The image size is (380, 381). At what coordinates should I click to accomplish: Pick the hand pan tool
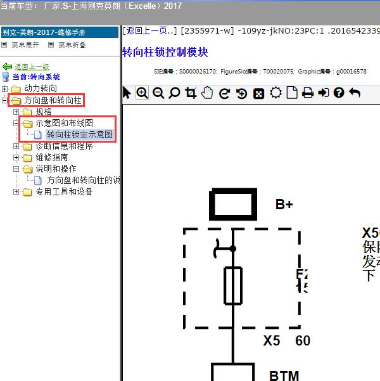[x=207, y=93]
